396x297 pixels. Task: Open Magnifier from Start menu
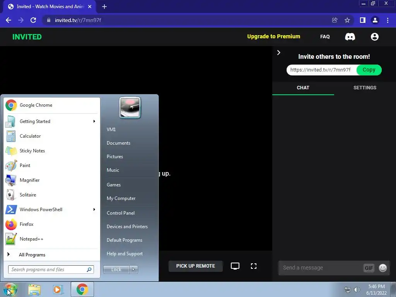(52, 180)
